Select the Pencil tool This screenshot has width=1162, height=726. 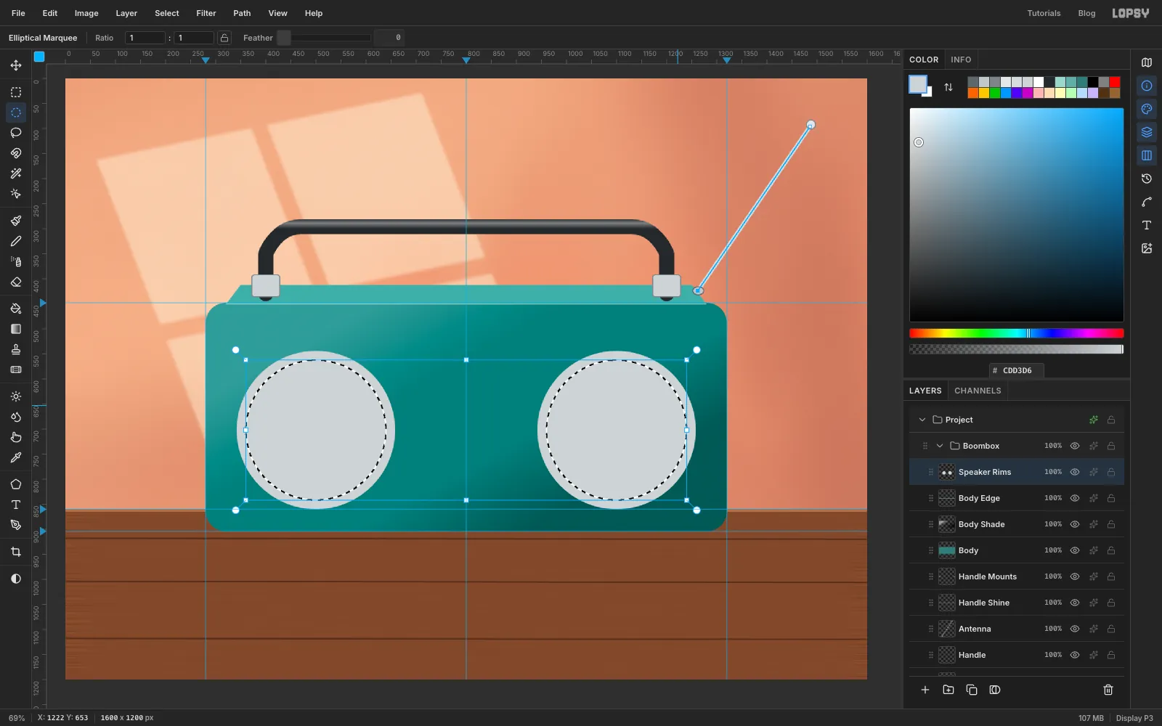pyautogui.click(x=16, y=241)
